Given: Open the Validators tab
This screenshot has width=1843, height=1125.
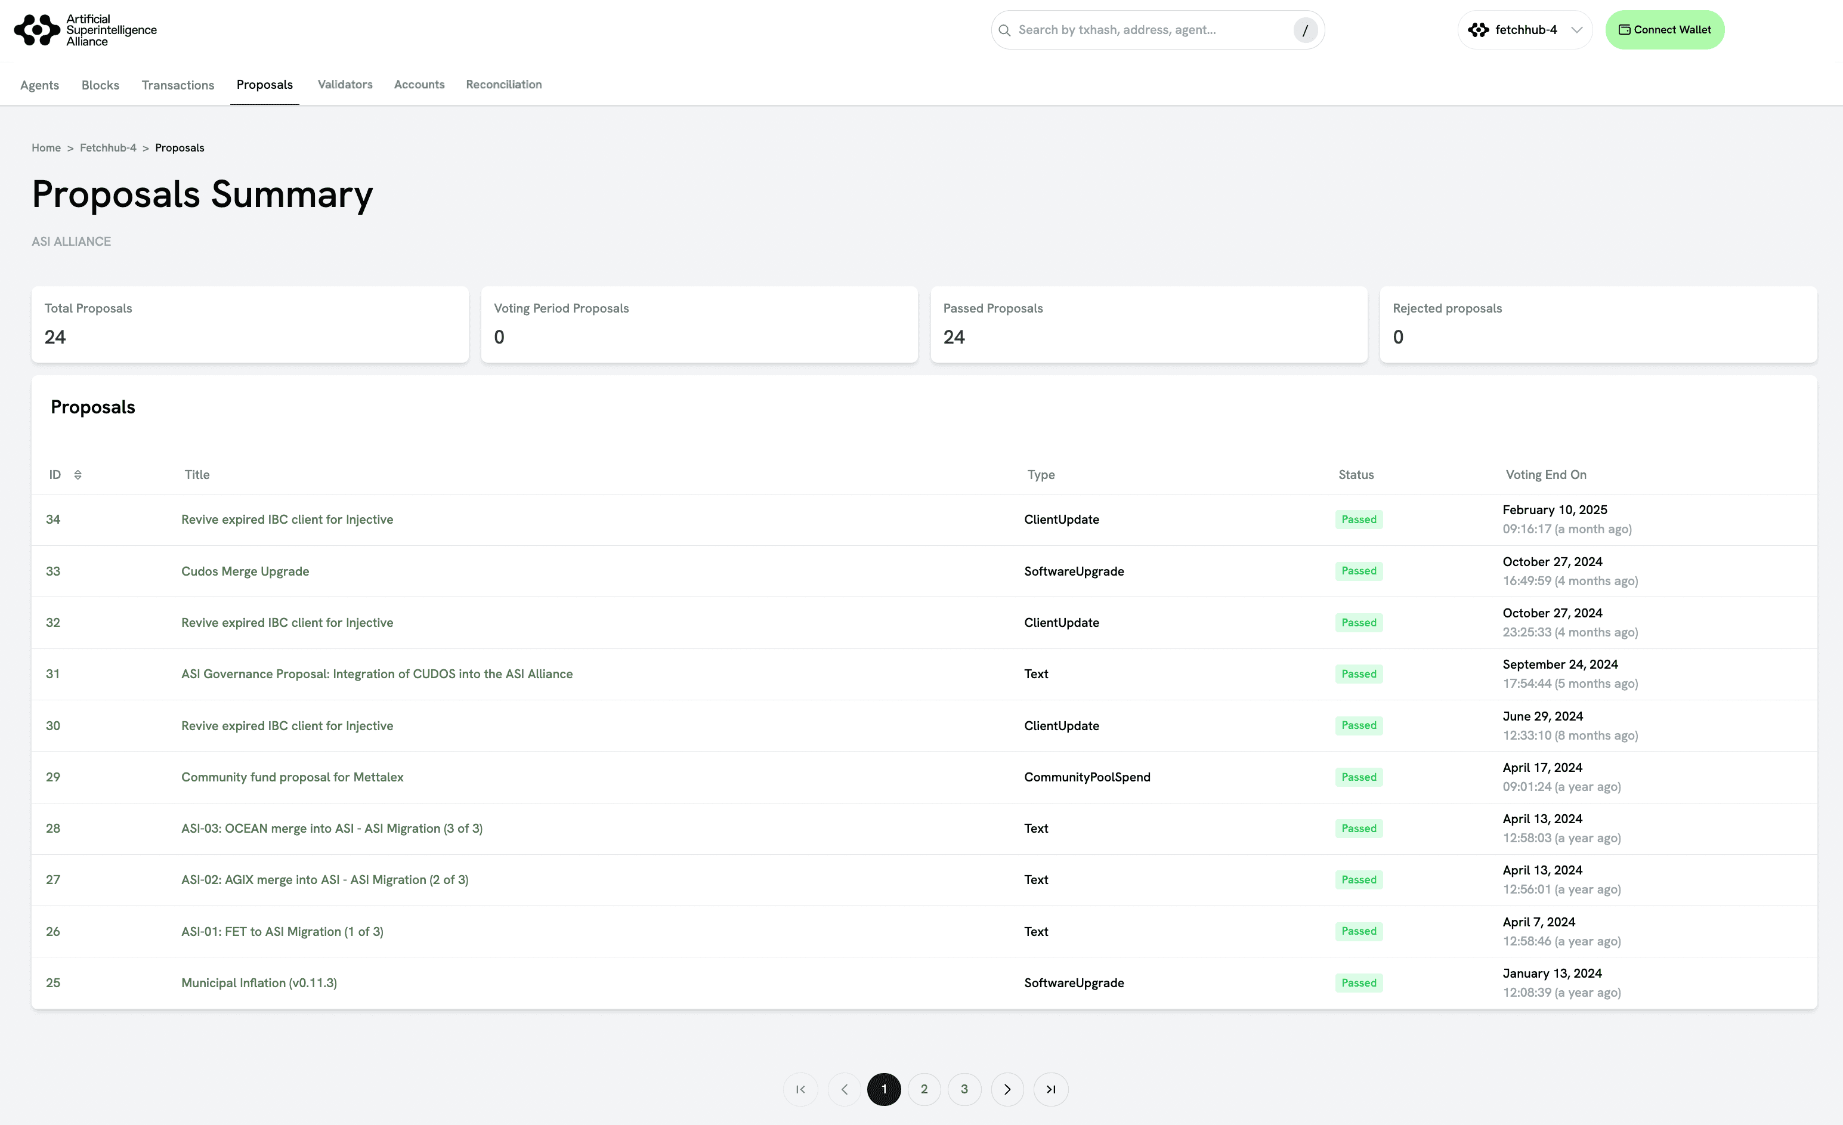Looking at the screenshot, I should coord(345,85).
